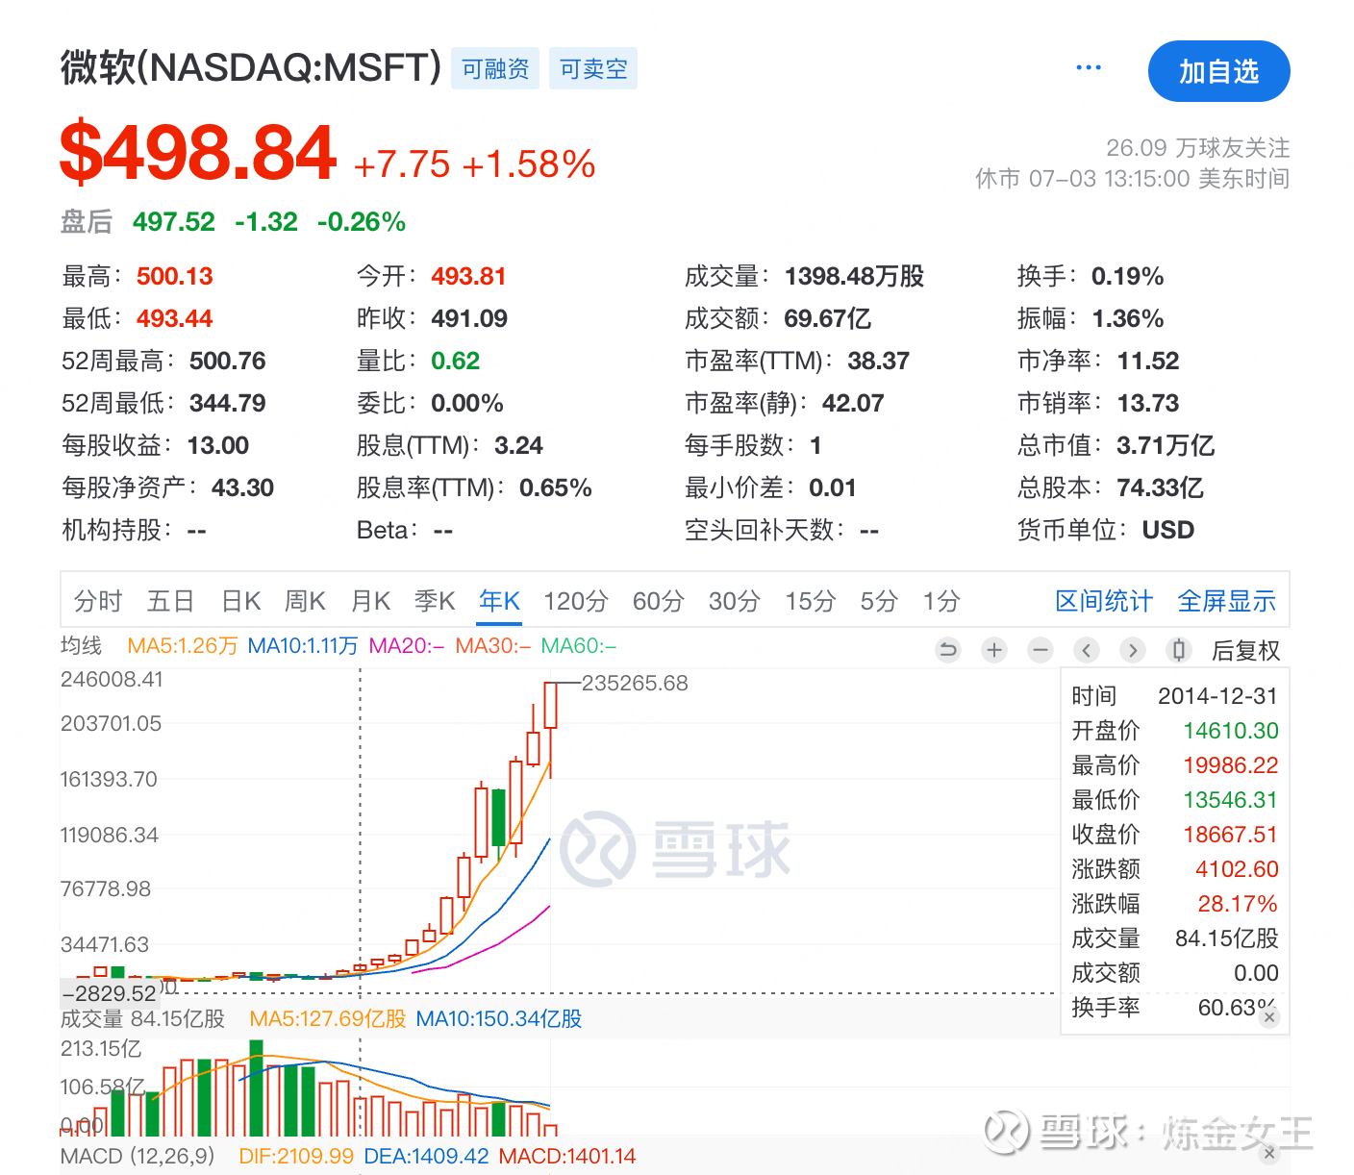Open 区间统计 range statistics

click(x=1104, y=602)
